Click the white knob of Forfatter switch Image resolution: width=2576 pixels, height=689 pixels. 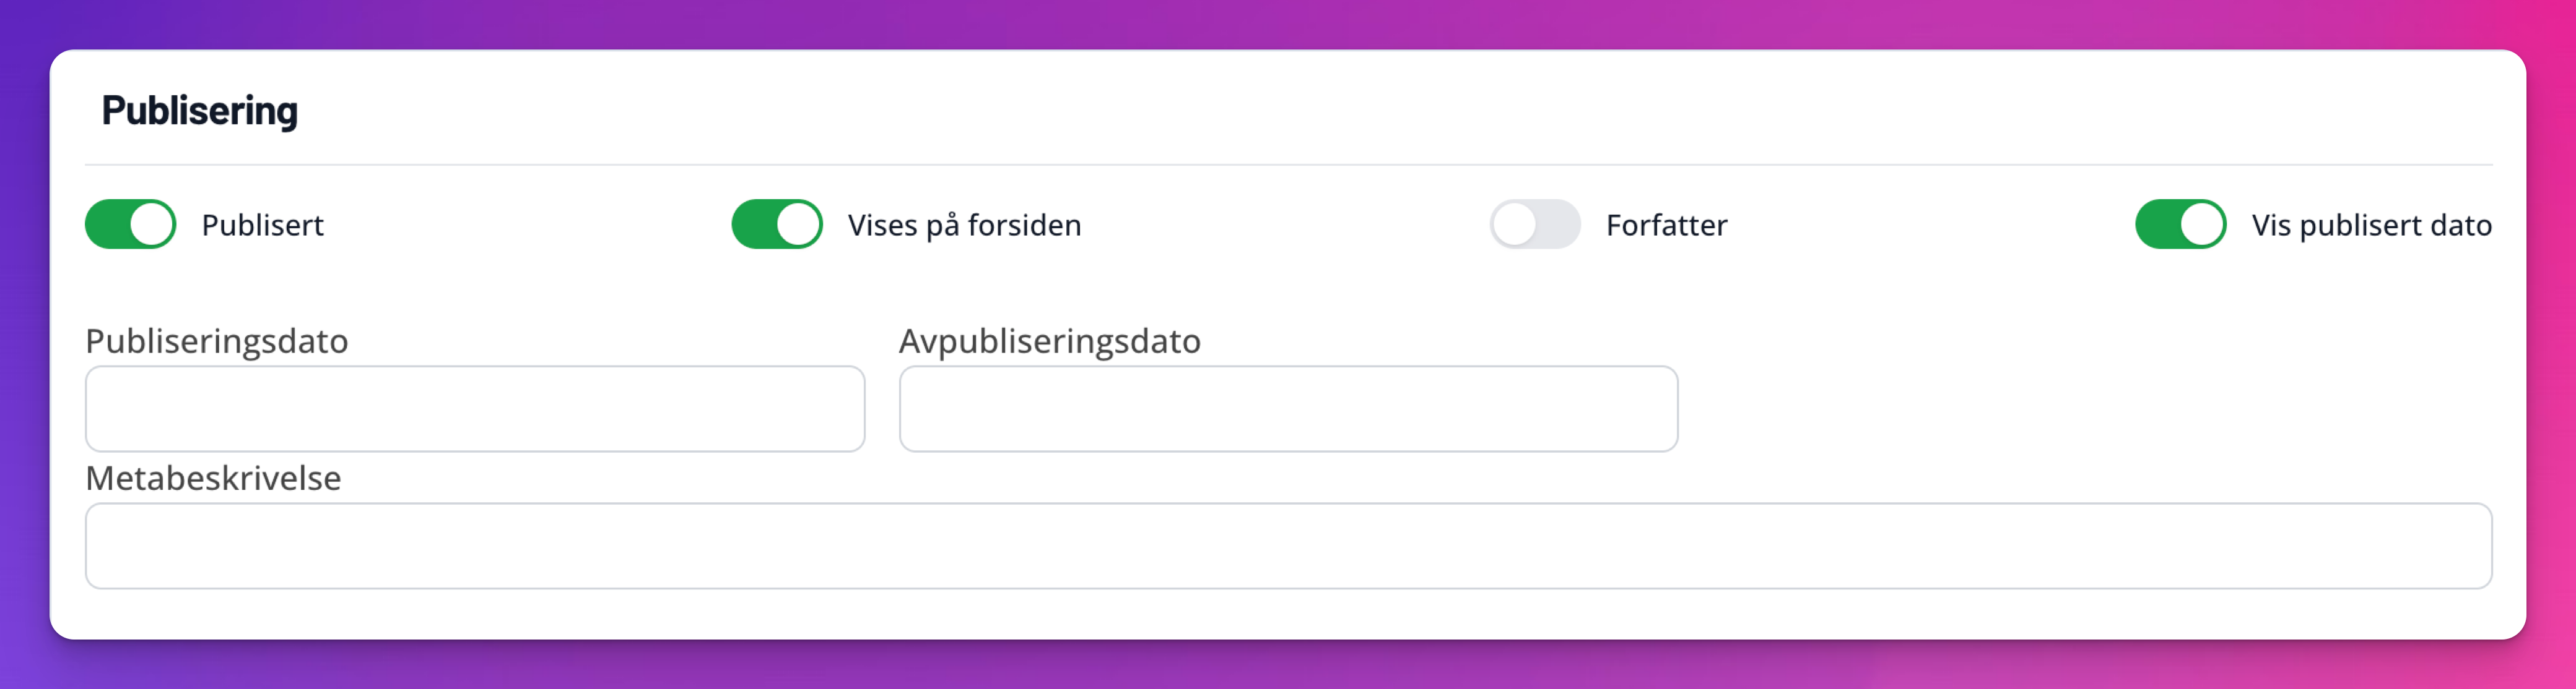click(x=1515, y=224)
